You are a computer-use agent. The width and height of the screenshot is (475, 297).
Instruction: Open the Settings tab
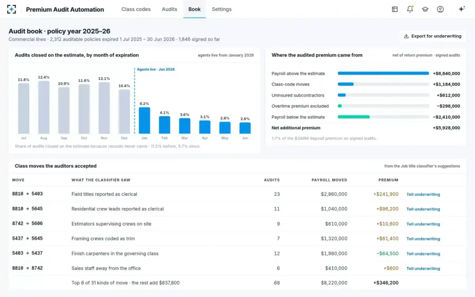coord(222,9)
